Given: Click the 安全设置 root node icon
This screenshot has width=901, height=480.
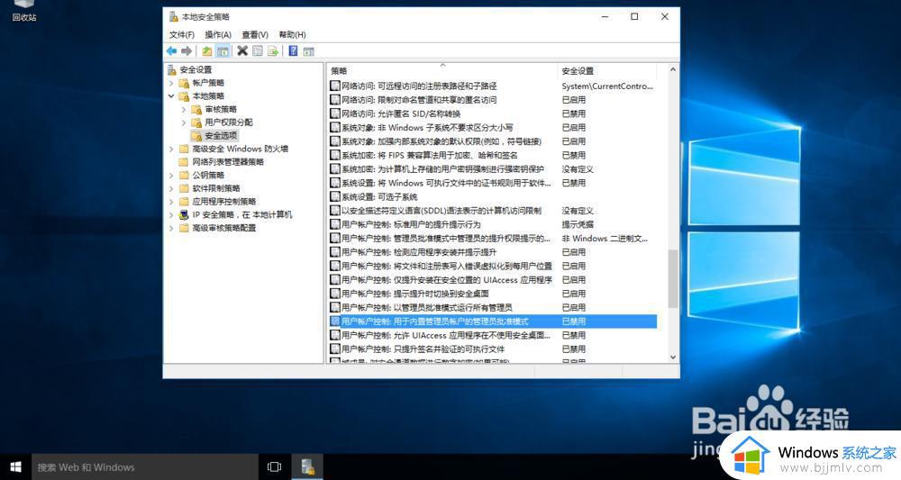Looking at the screenshot, I should tap(172, 69).
